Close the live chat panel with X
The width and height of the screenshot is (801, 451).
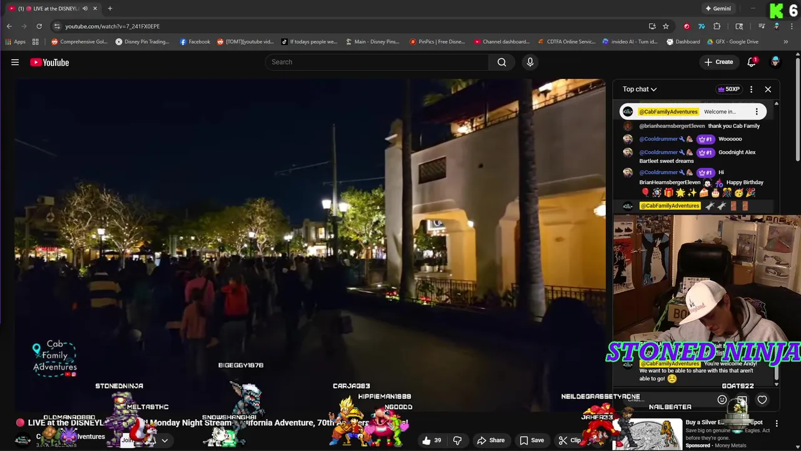click(768, 89)
